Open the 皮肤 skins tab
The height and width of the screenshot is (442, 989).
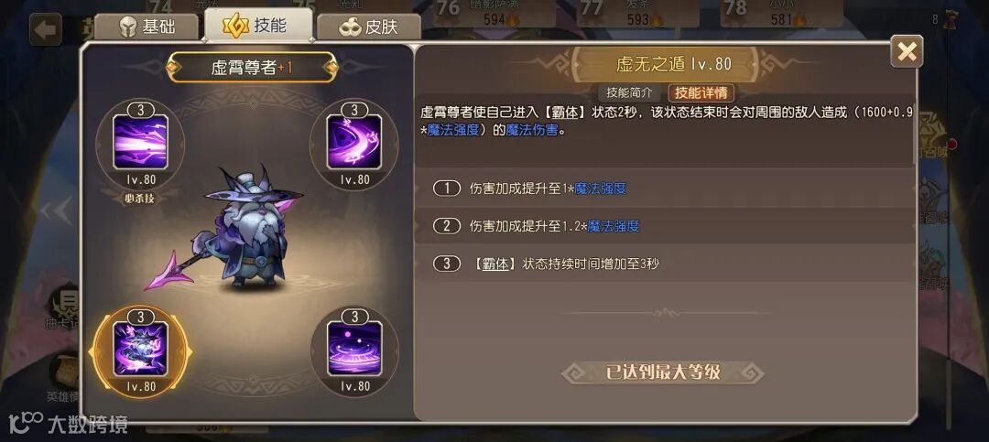tap(369, 27)
